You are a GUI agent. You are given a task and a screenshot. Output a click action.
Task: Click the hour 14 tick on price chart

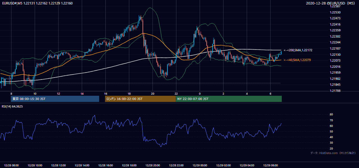point(82,93)
